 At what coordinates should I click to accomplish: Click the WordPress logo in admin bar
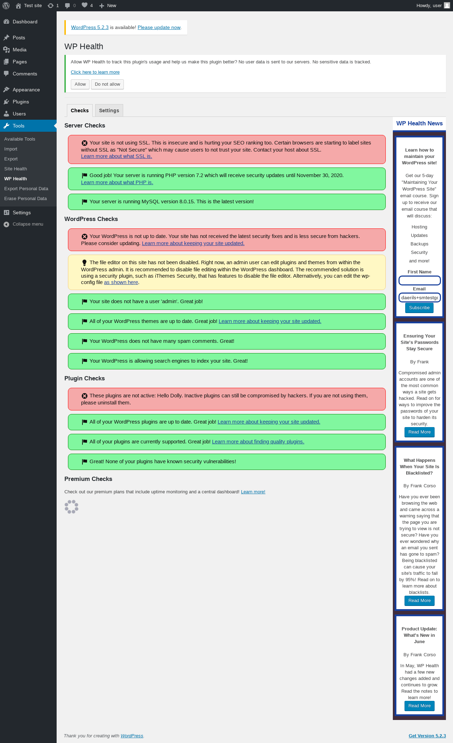coord(6,6)
